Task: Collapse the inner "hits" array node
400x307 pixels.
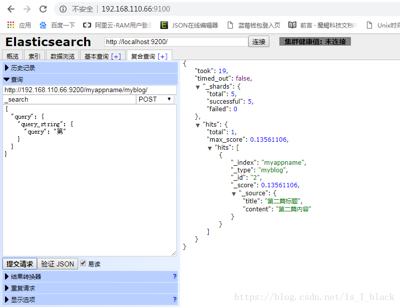Action: click(x=210, y=148)
